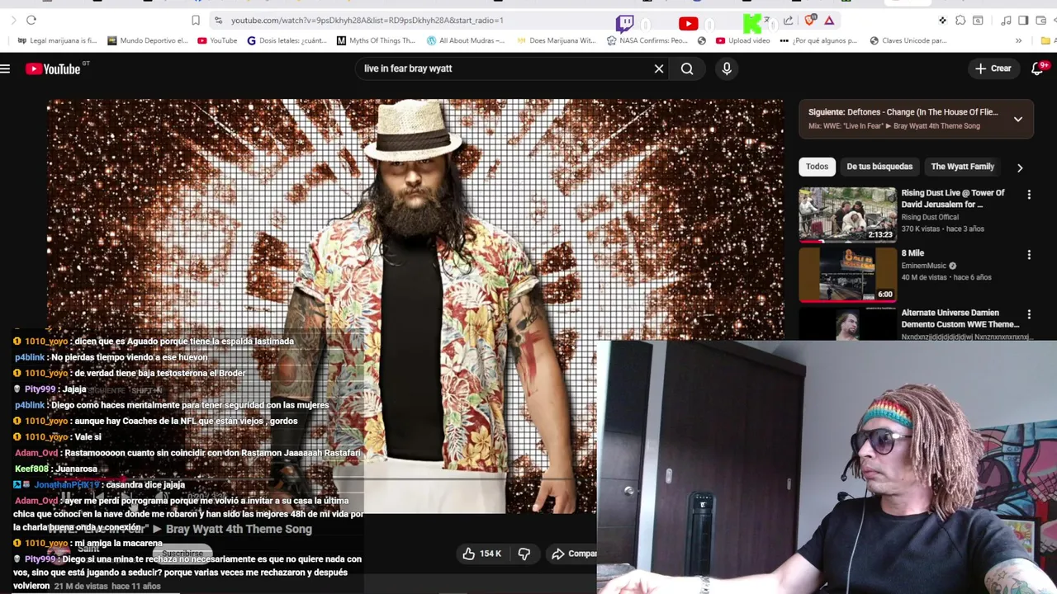Open Mundo Deportivo bookmark
Screen dimensions: 1057x594
click(x=148, y=40)
